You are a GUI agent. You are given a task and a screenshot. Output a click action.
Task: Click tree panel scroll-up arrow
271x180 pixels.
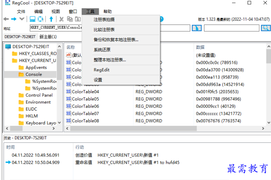pos(59,47)
